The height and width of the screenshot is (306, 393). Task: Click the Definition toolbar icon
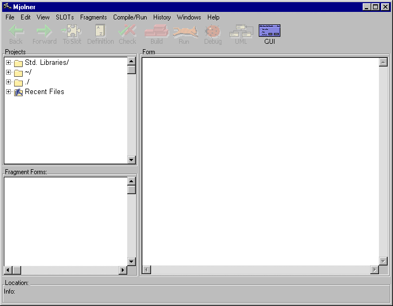100,31
